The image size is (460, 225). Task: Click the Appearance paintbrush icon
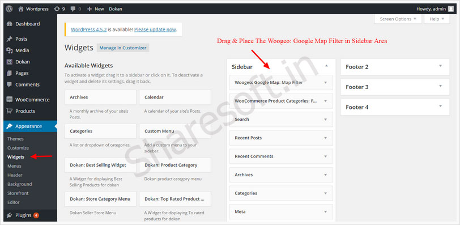[x=10, y=126]
